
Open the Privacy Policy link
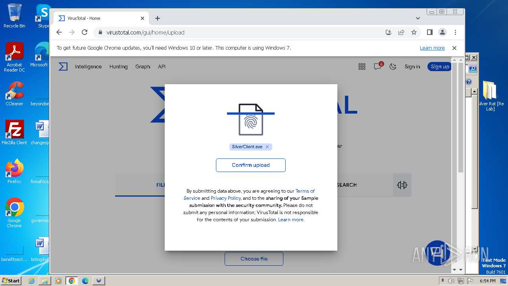pyautogui.click(x=226, y=198)
